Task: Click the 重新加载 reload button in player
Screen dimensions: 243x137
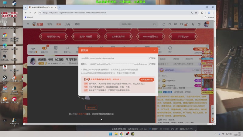Action: point(91,107)
